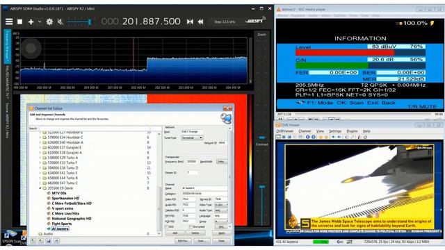Open SDR# configuration gear icon
Viewport: 445px width, 250px height.
[49, 22]
